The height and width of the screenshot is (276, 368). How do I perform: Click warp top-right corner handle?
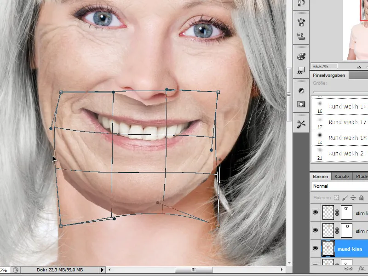[x=218, y=92]
